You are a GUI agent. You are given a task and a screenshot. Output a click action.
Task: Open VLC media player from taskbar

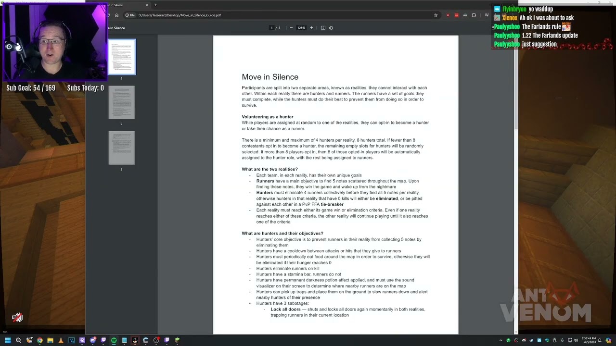tap(61, 340)
